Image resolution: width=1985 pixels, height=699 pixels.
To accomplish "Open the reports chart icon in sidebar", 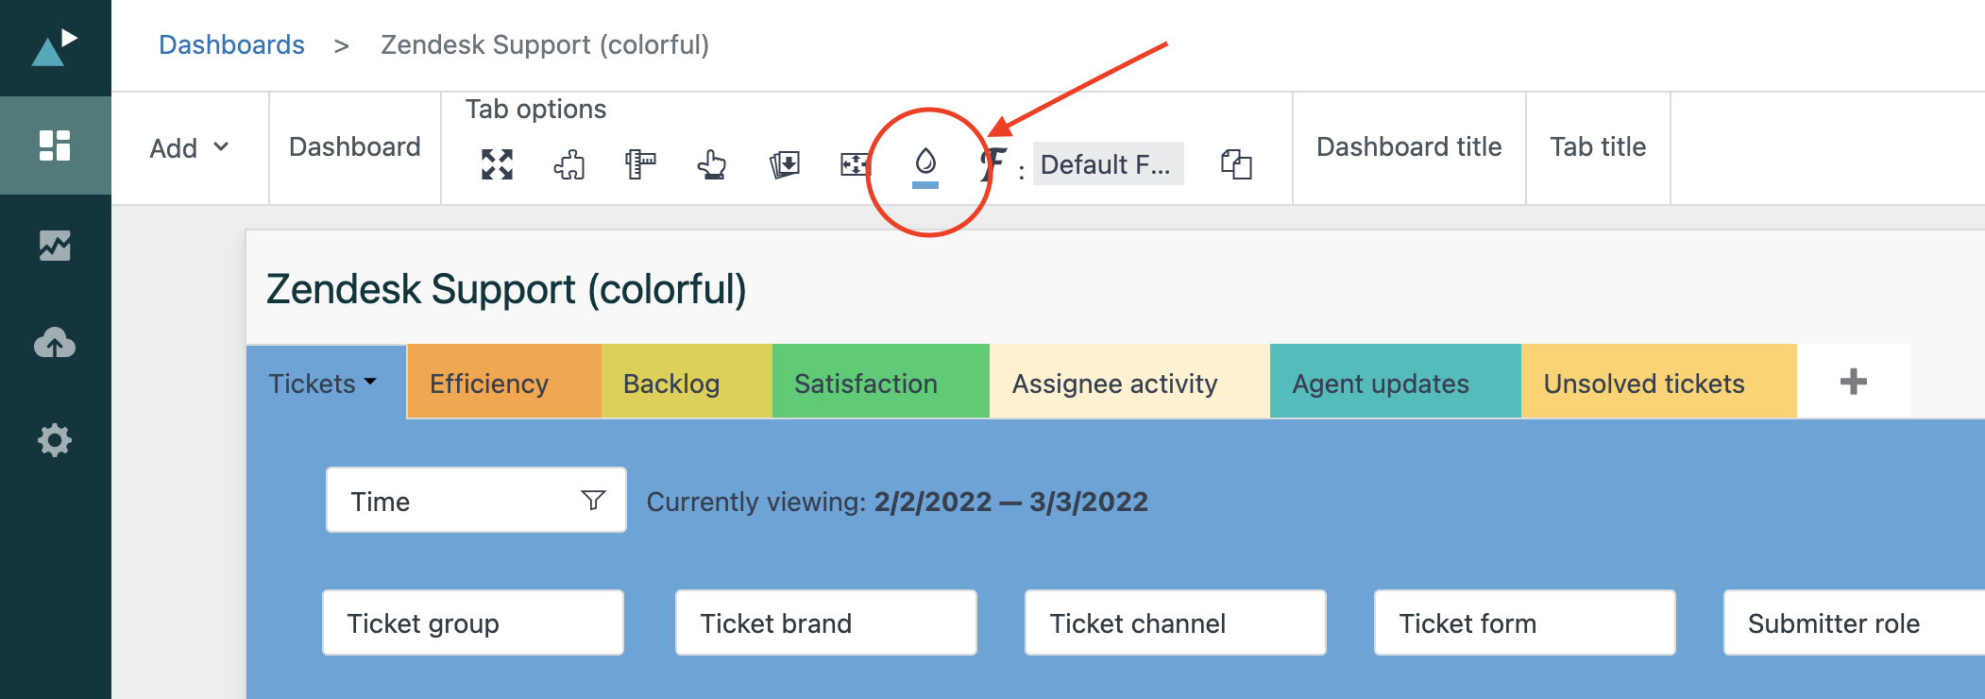I will click(x=55, y=246).
